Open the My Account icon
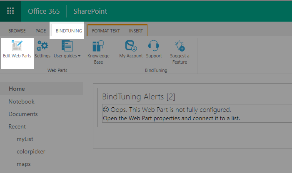The image size is (292, 173). pyautogui.click(x=131, y=46)
